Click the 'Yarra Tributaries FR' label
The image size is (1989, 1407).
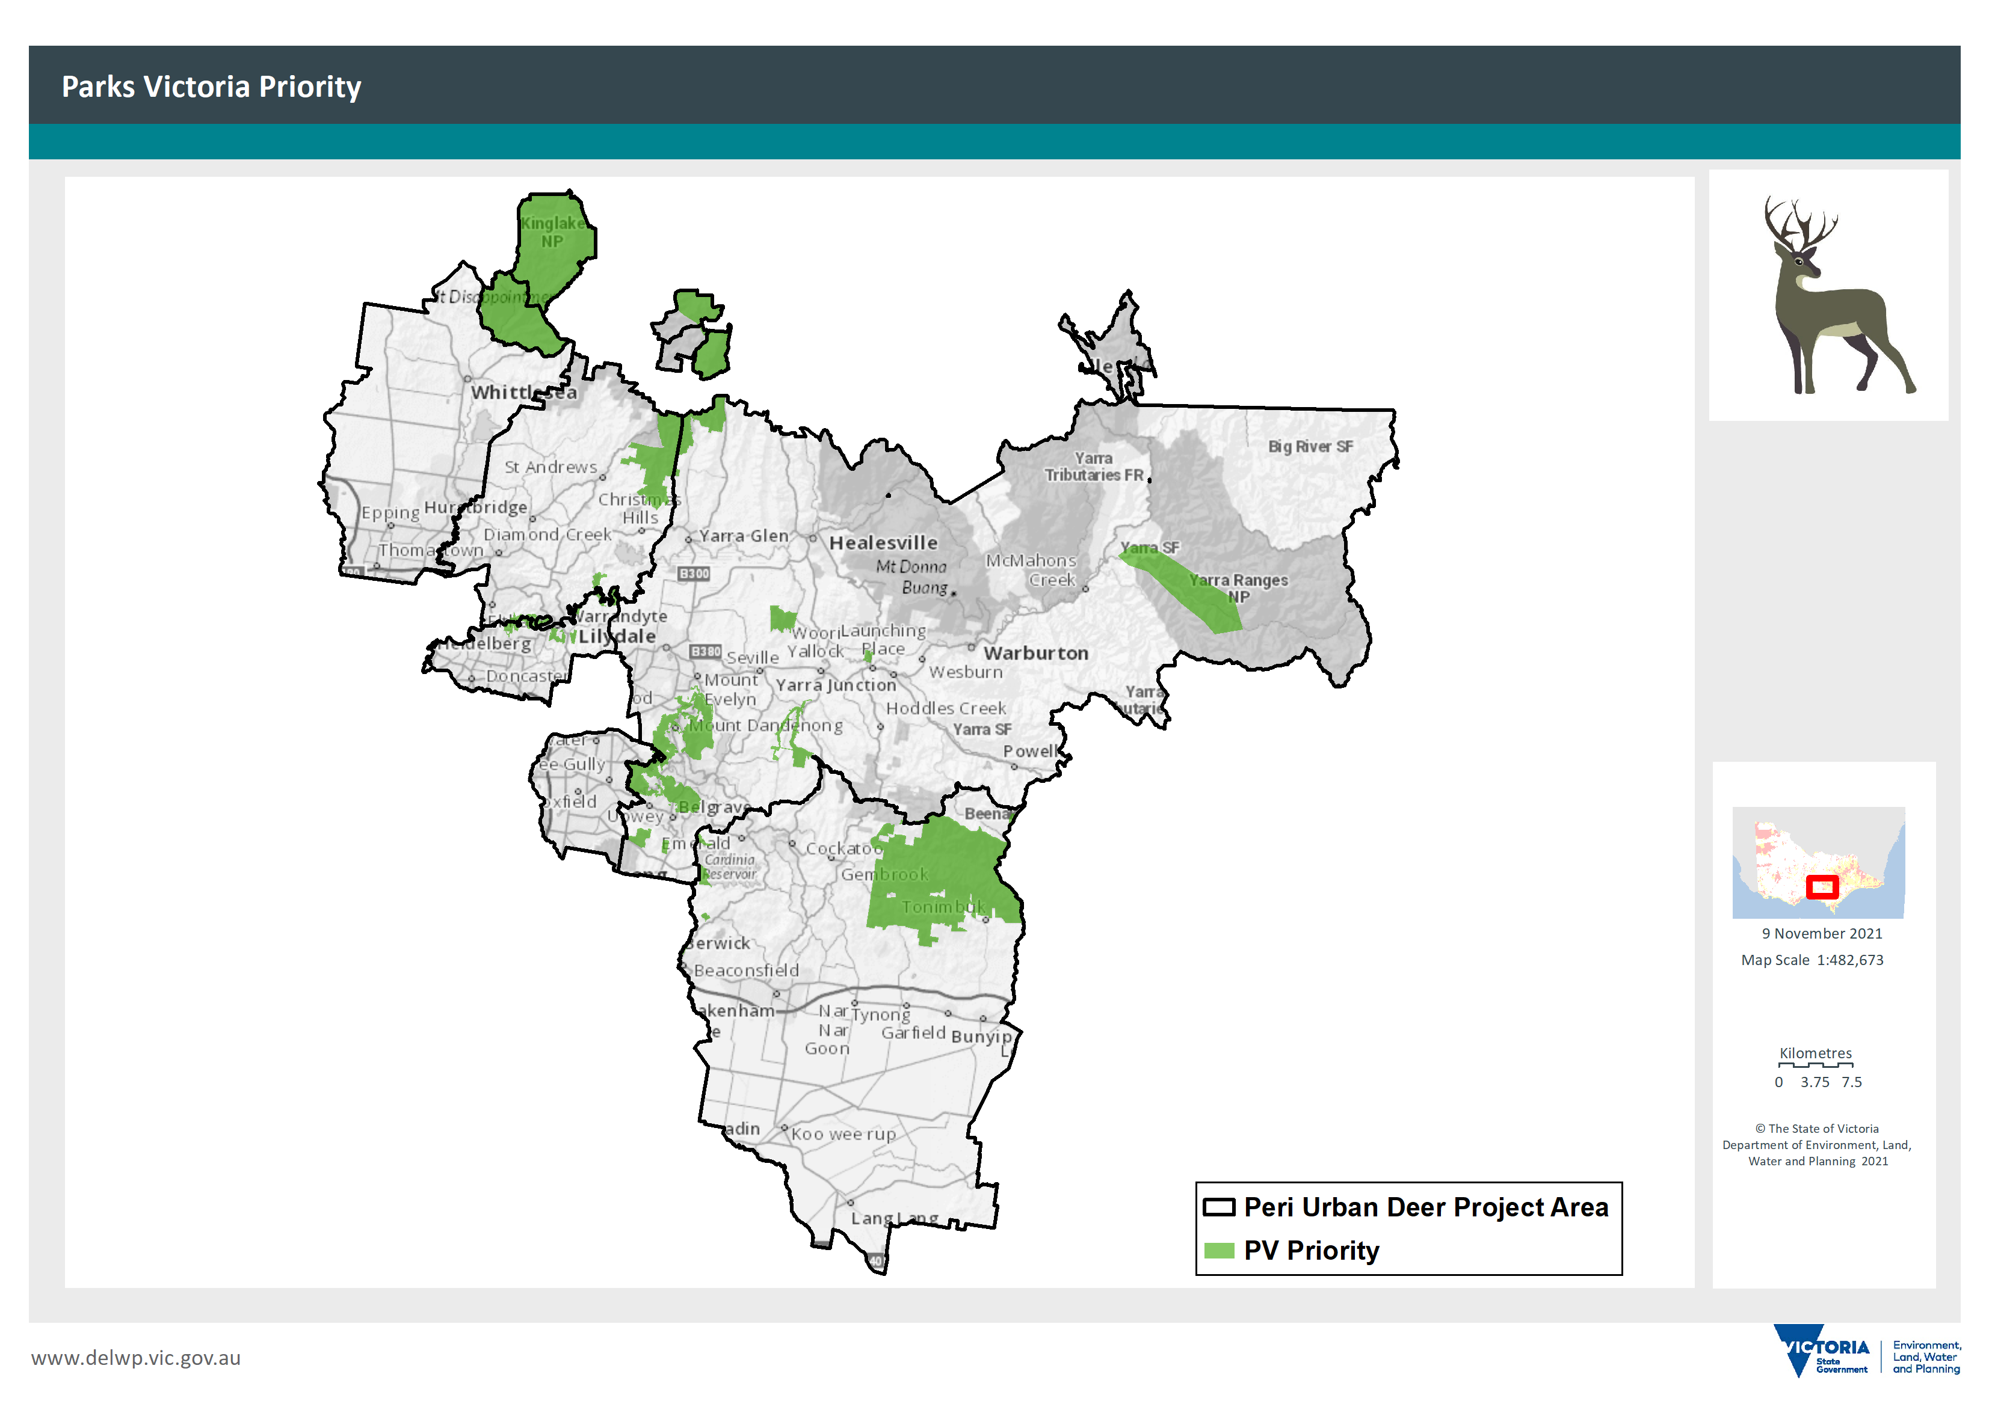(x=1094, y=467)
